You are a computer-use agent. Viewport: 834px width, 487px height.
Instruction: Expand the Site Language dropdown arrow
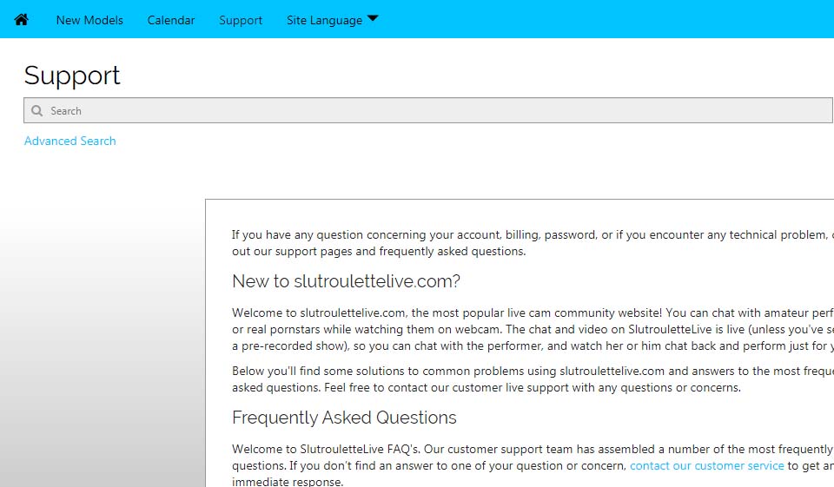click(373, 18)
